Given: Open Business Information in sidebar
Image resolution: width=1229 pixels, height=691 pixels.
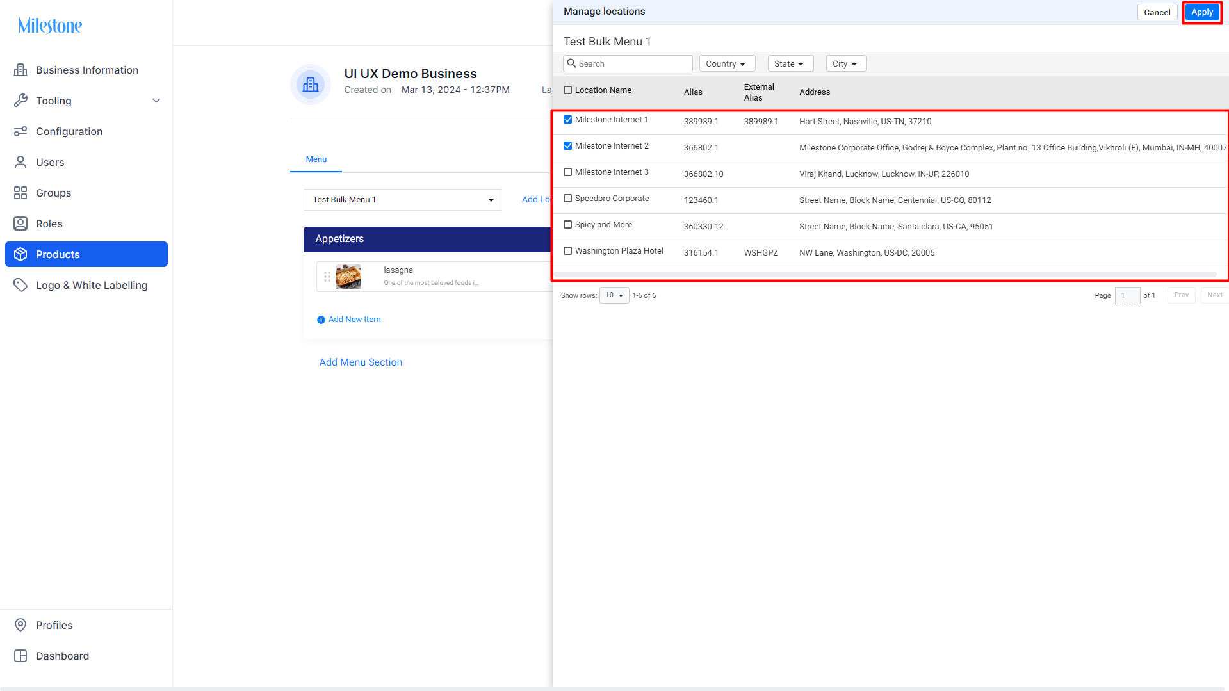Looking at the screenshot, I should [86, 70].
